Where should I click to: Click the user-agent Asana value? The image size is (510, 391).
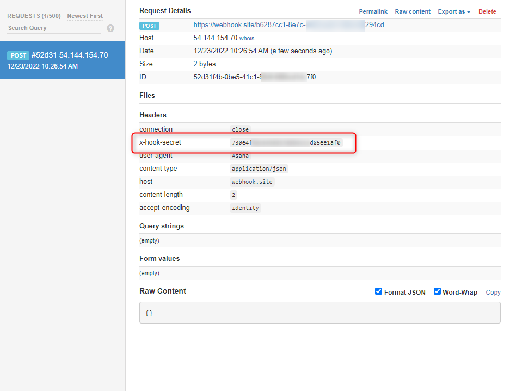click(x=240, y=156)
